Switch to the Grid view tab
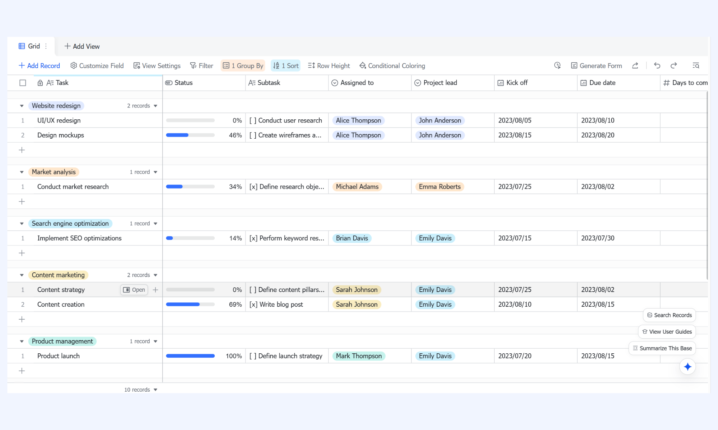718x430 pixels. click(29, 46)
